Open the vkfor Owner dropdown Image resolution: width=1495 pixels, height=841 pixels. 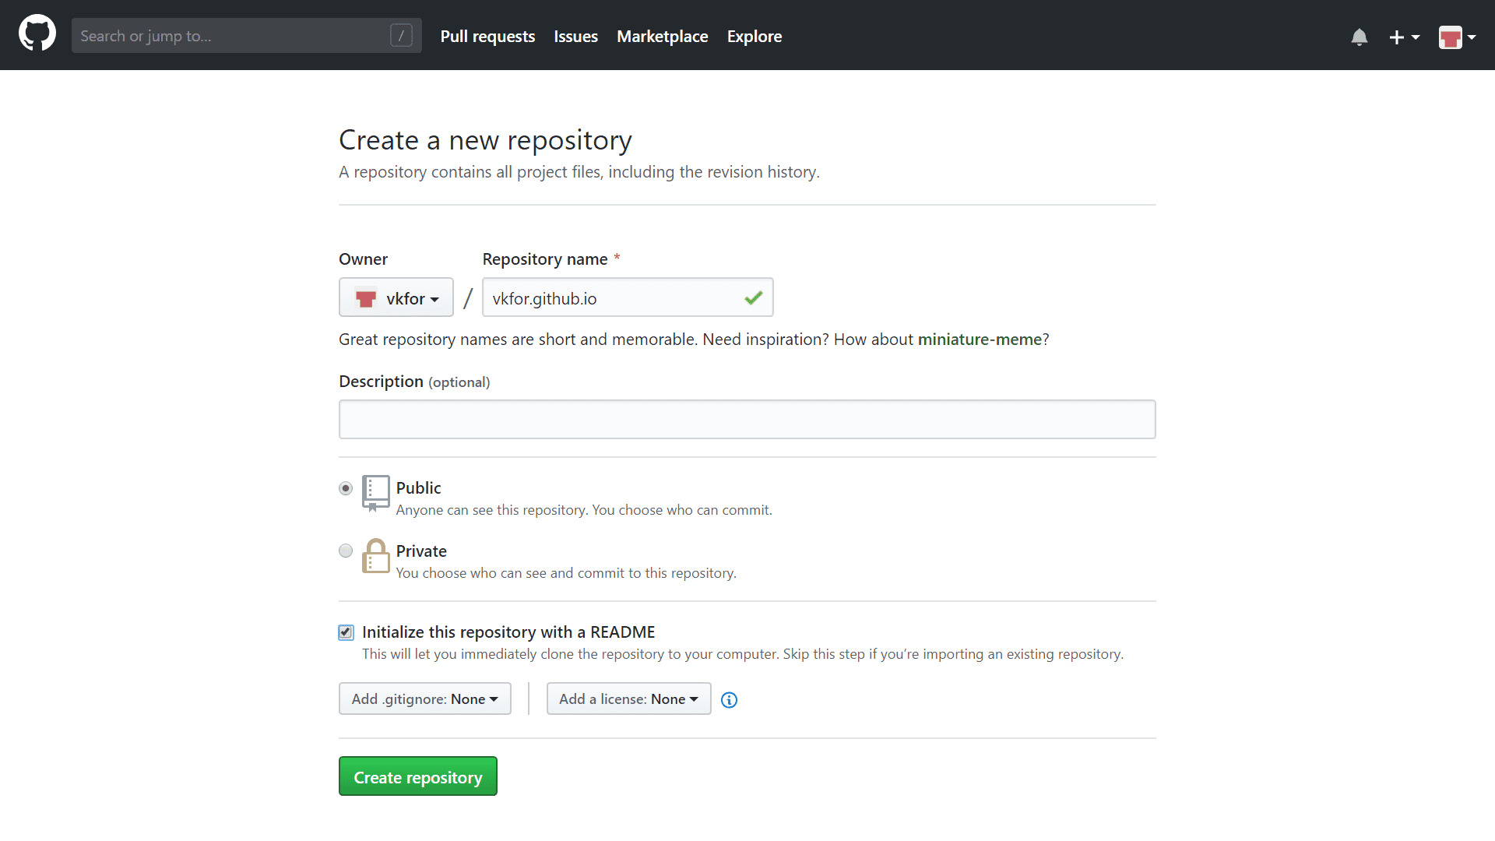[x=396, y=297]
